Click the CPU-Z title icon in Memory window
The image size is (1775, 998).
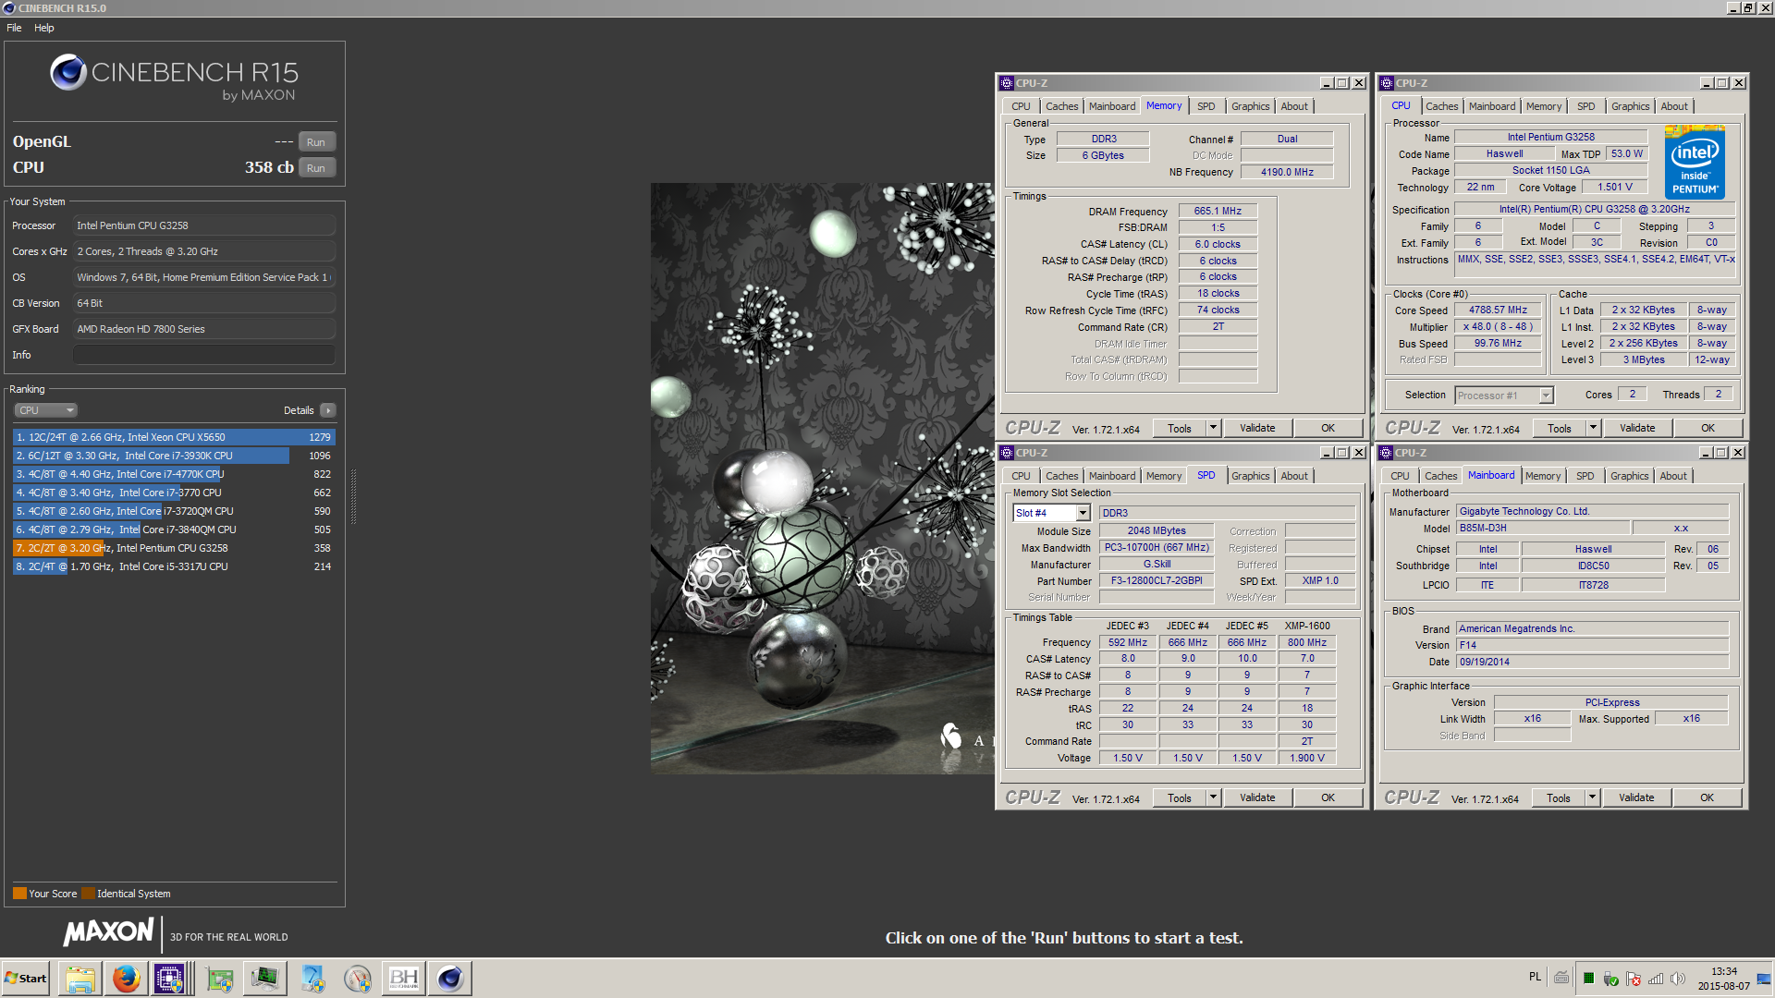[x=1007, y=83]
